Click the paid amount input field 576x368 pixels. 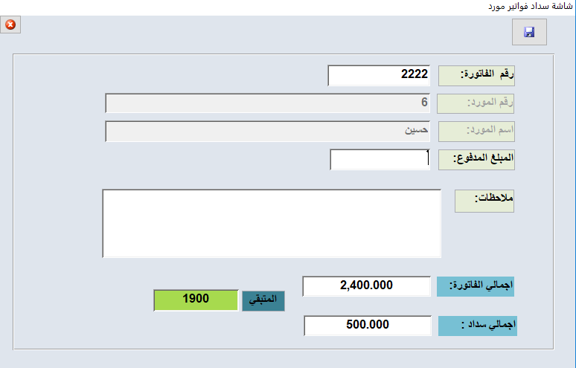(380, 160)
